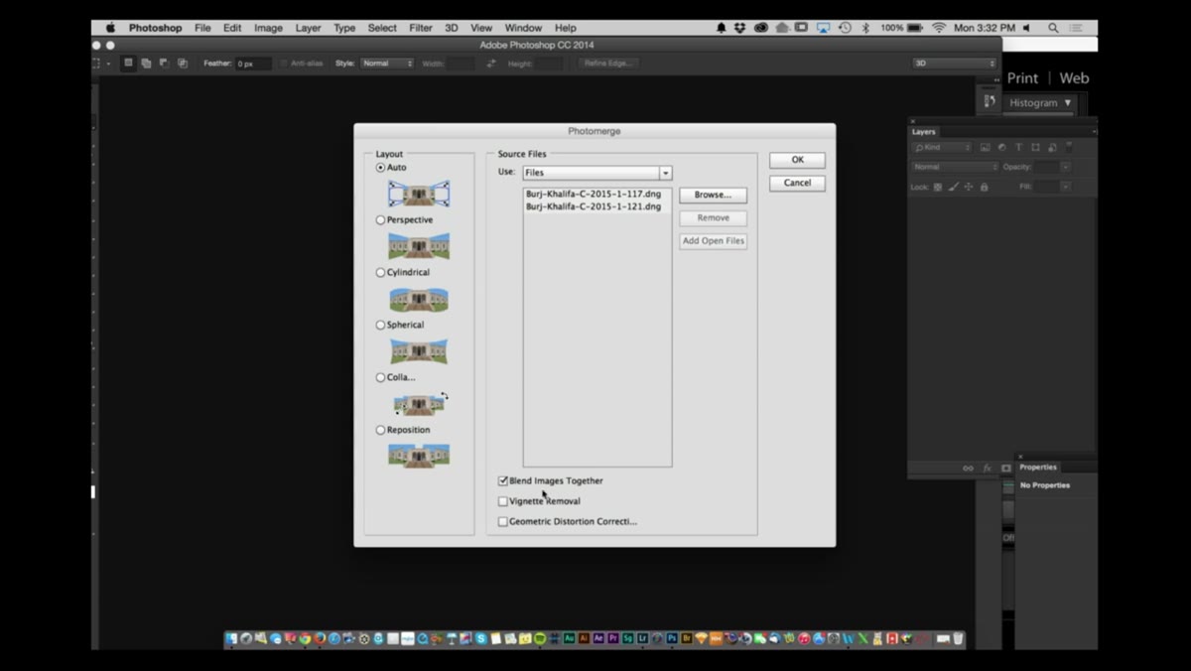Open the Opacity dropdown arrow
Viewport: 1191px width, 671px height.
[1065, 167]
